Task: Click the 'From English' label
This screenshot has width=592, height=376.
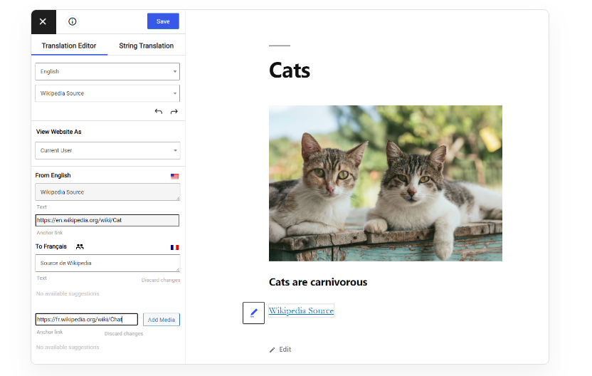Action: (x=53, y=175)
